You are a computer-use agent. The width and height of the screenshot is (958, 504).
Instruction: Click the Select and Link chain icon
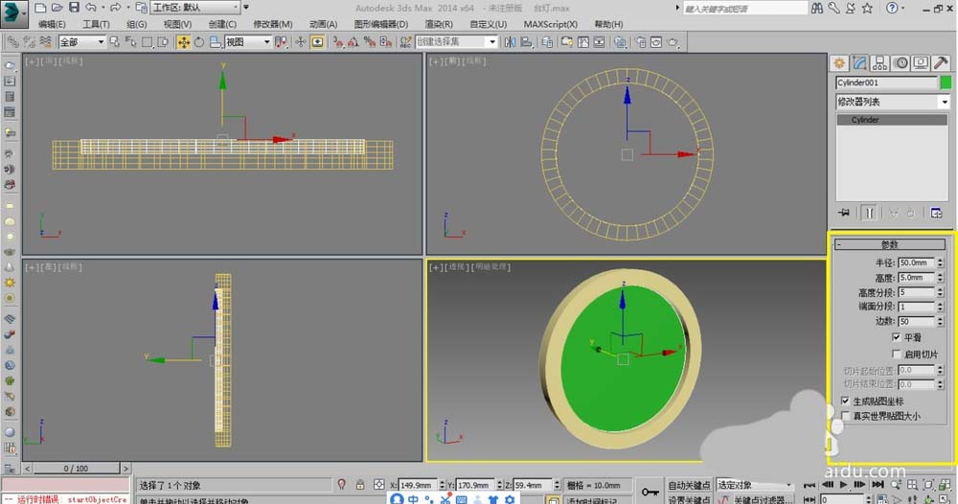[12, 42]
